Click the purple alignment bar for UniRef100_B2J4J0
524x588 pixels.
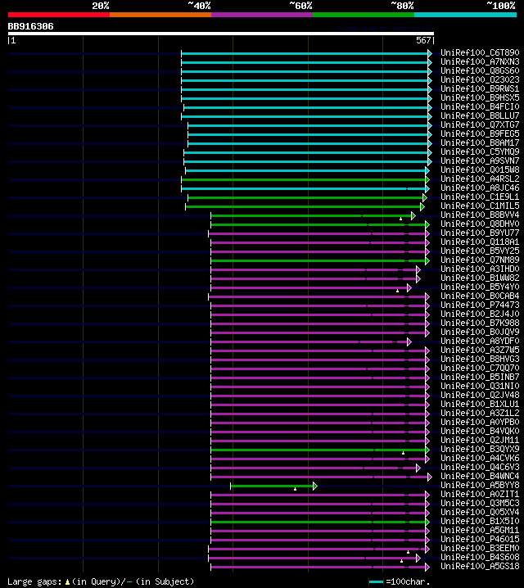coord(318,315)
